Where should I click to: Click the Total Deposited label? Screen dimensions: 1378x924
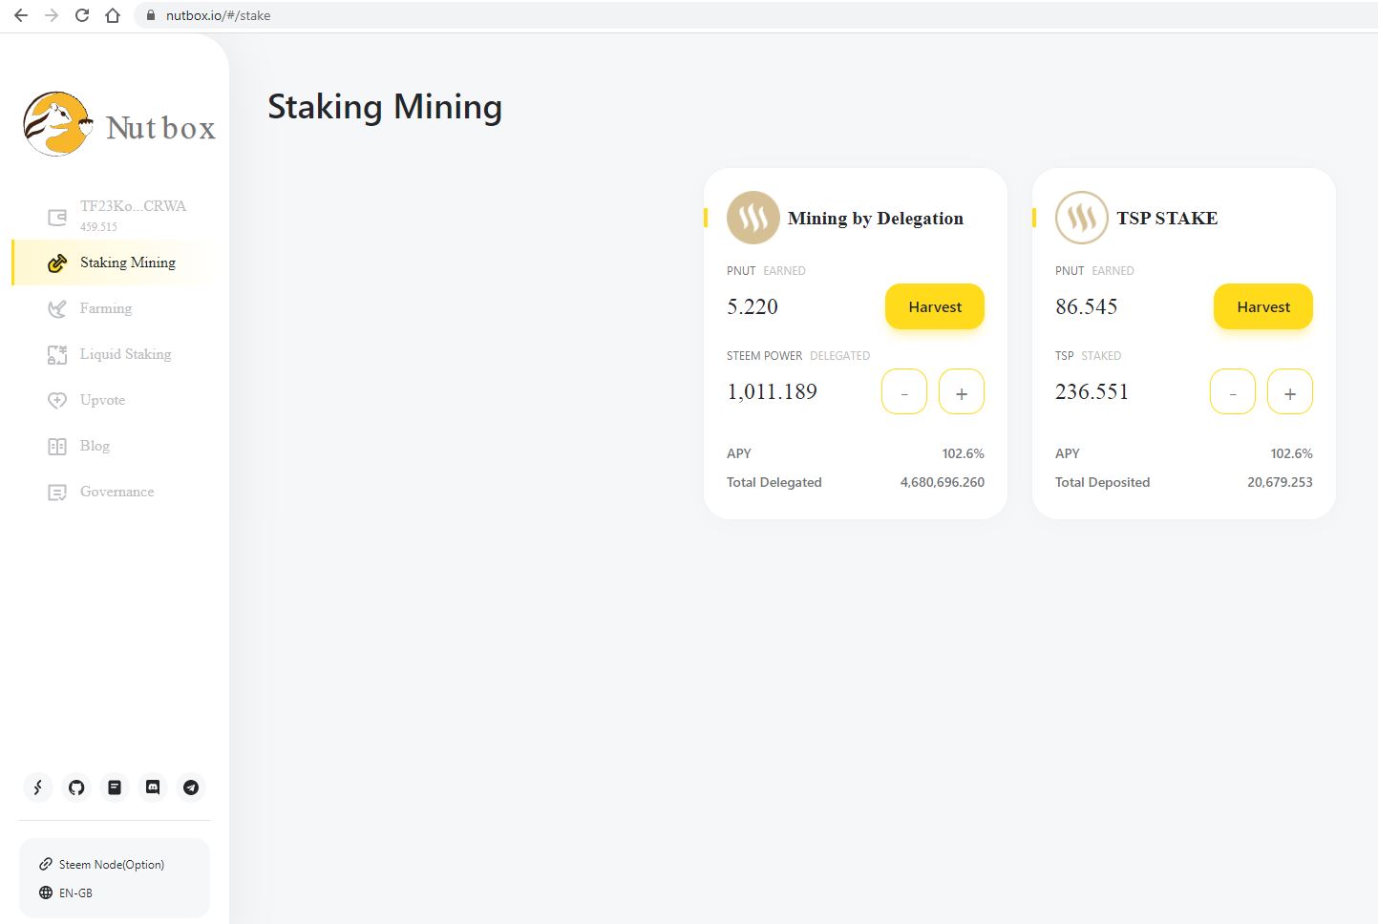point(1103,482)
